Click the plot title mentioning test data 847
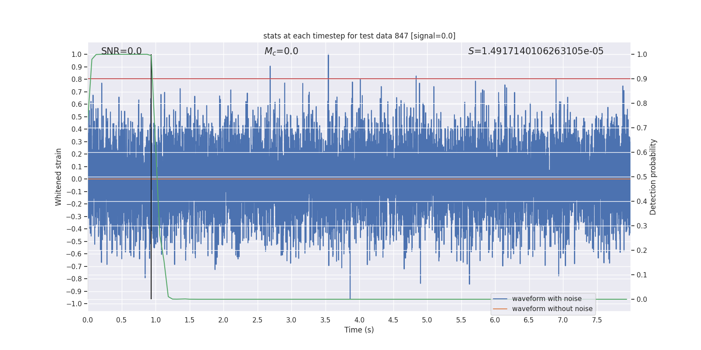Image resolution: width=701 pixels, height=350 pixels. [359, 36]
